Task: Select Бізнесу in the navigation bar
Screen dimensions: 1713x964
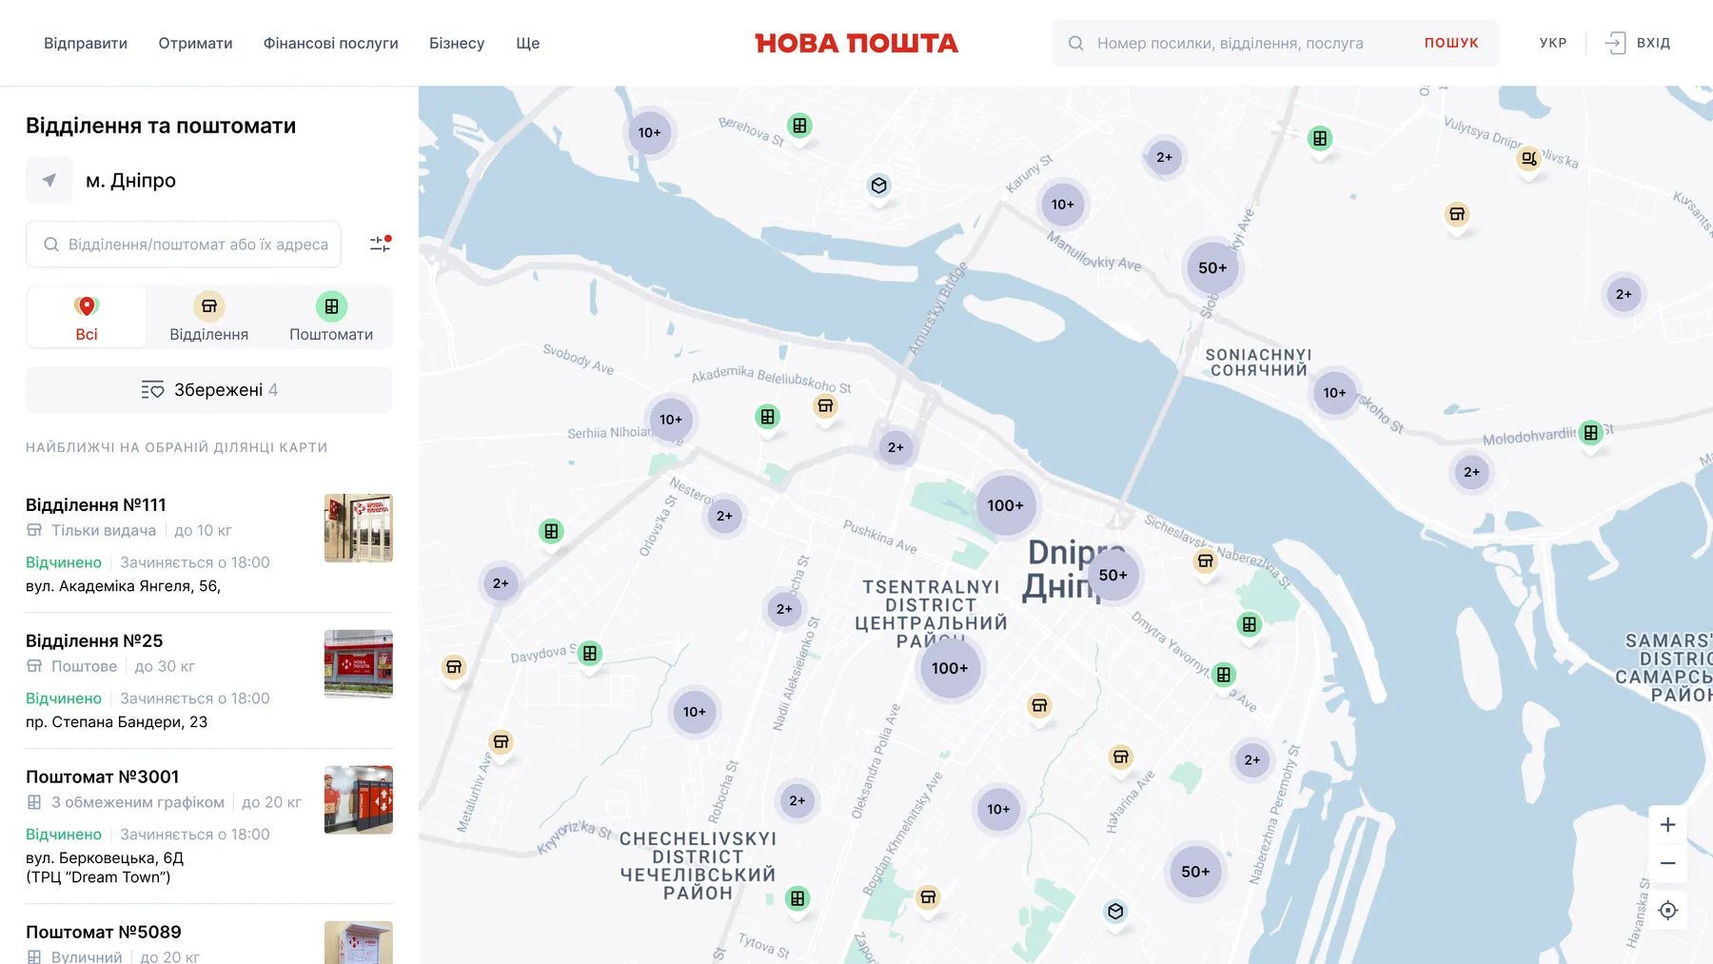Action: pyautogui.click(x=457, y=43)
